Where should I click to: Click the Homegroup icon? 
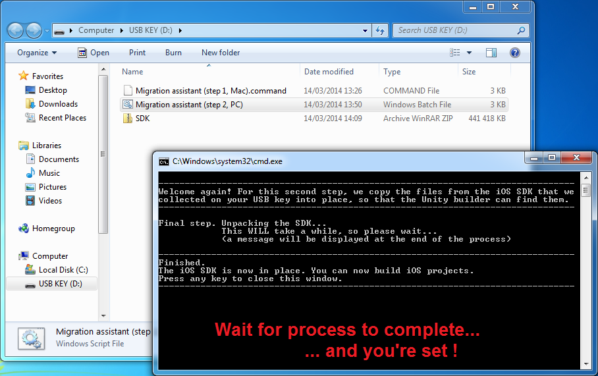point(24,228)
